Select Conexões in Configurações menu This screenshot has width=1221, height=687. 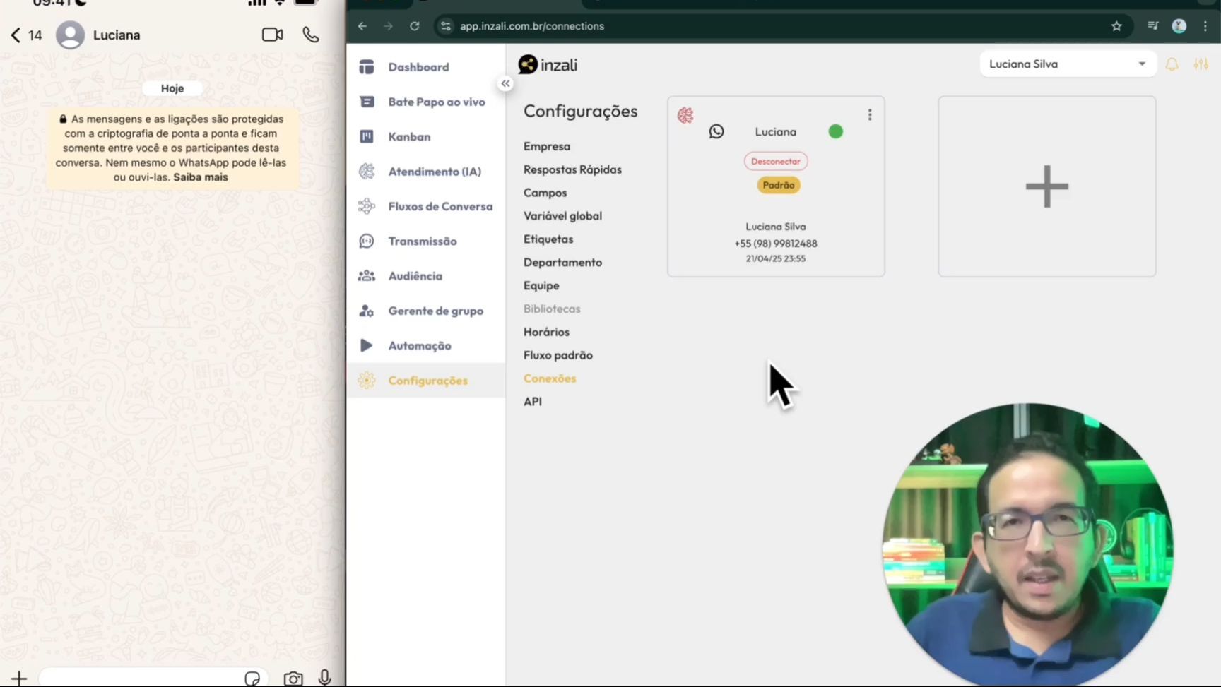click(x=550, y=378)
